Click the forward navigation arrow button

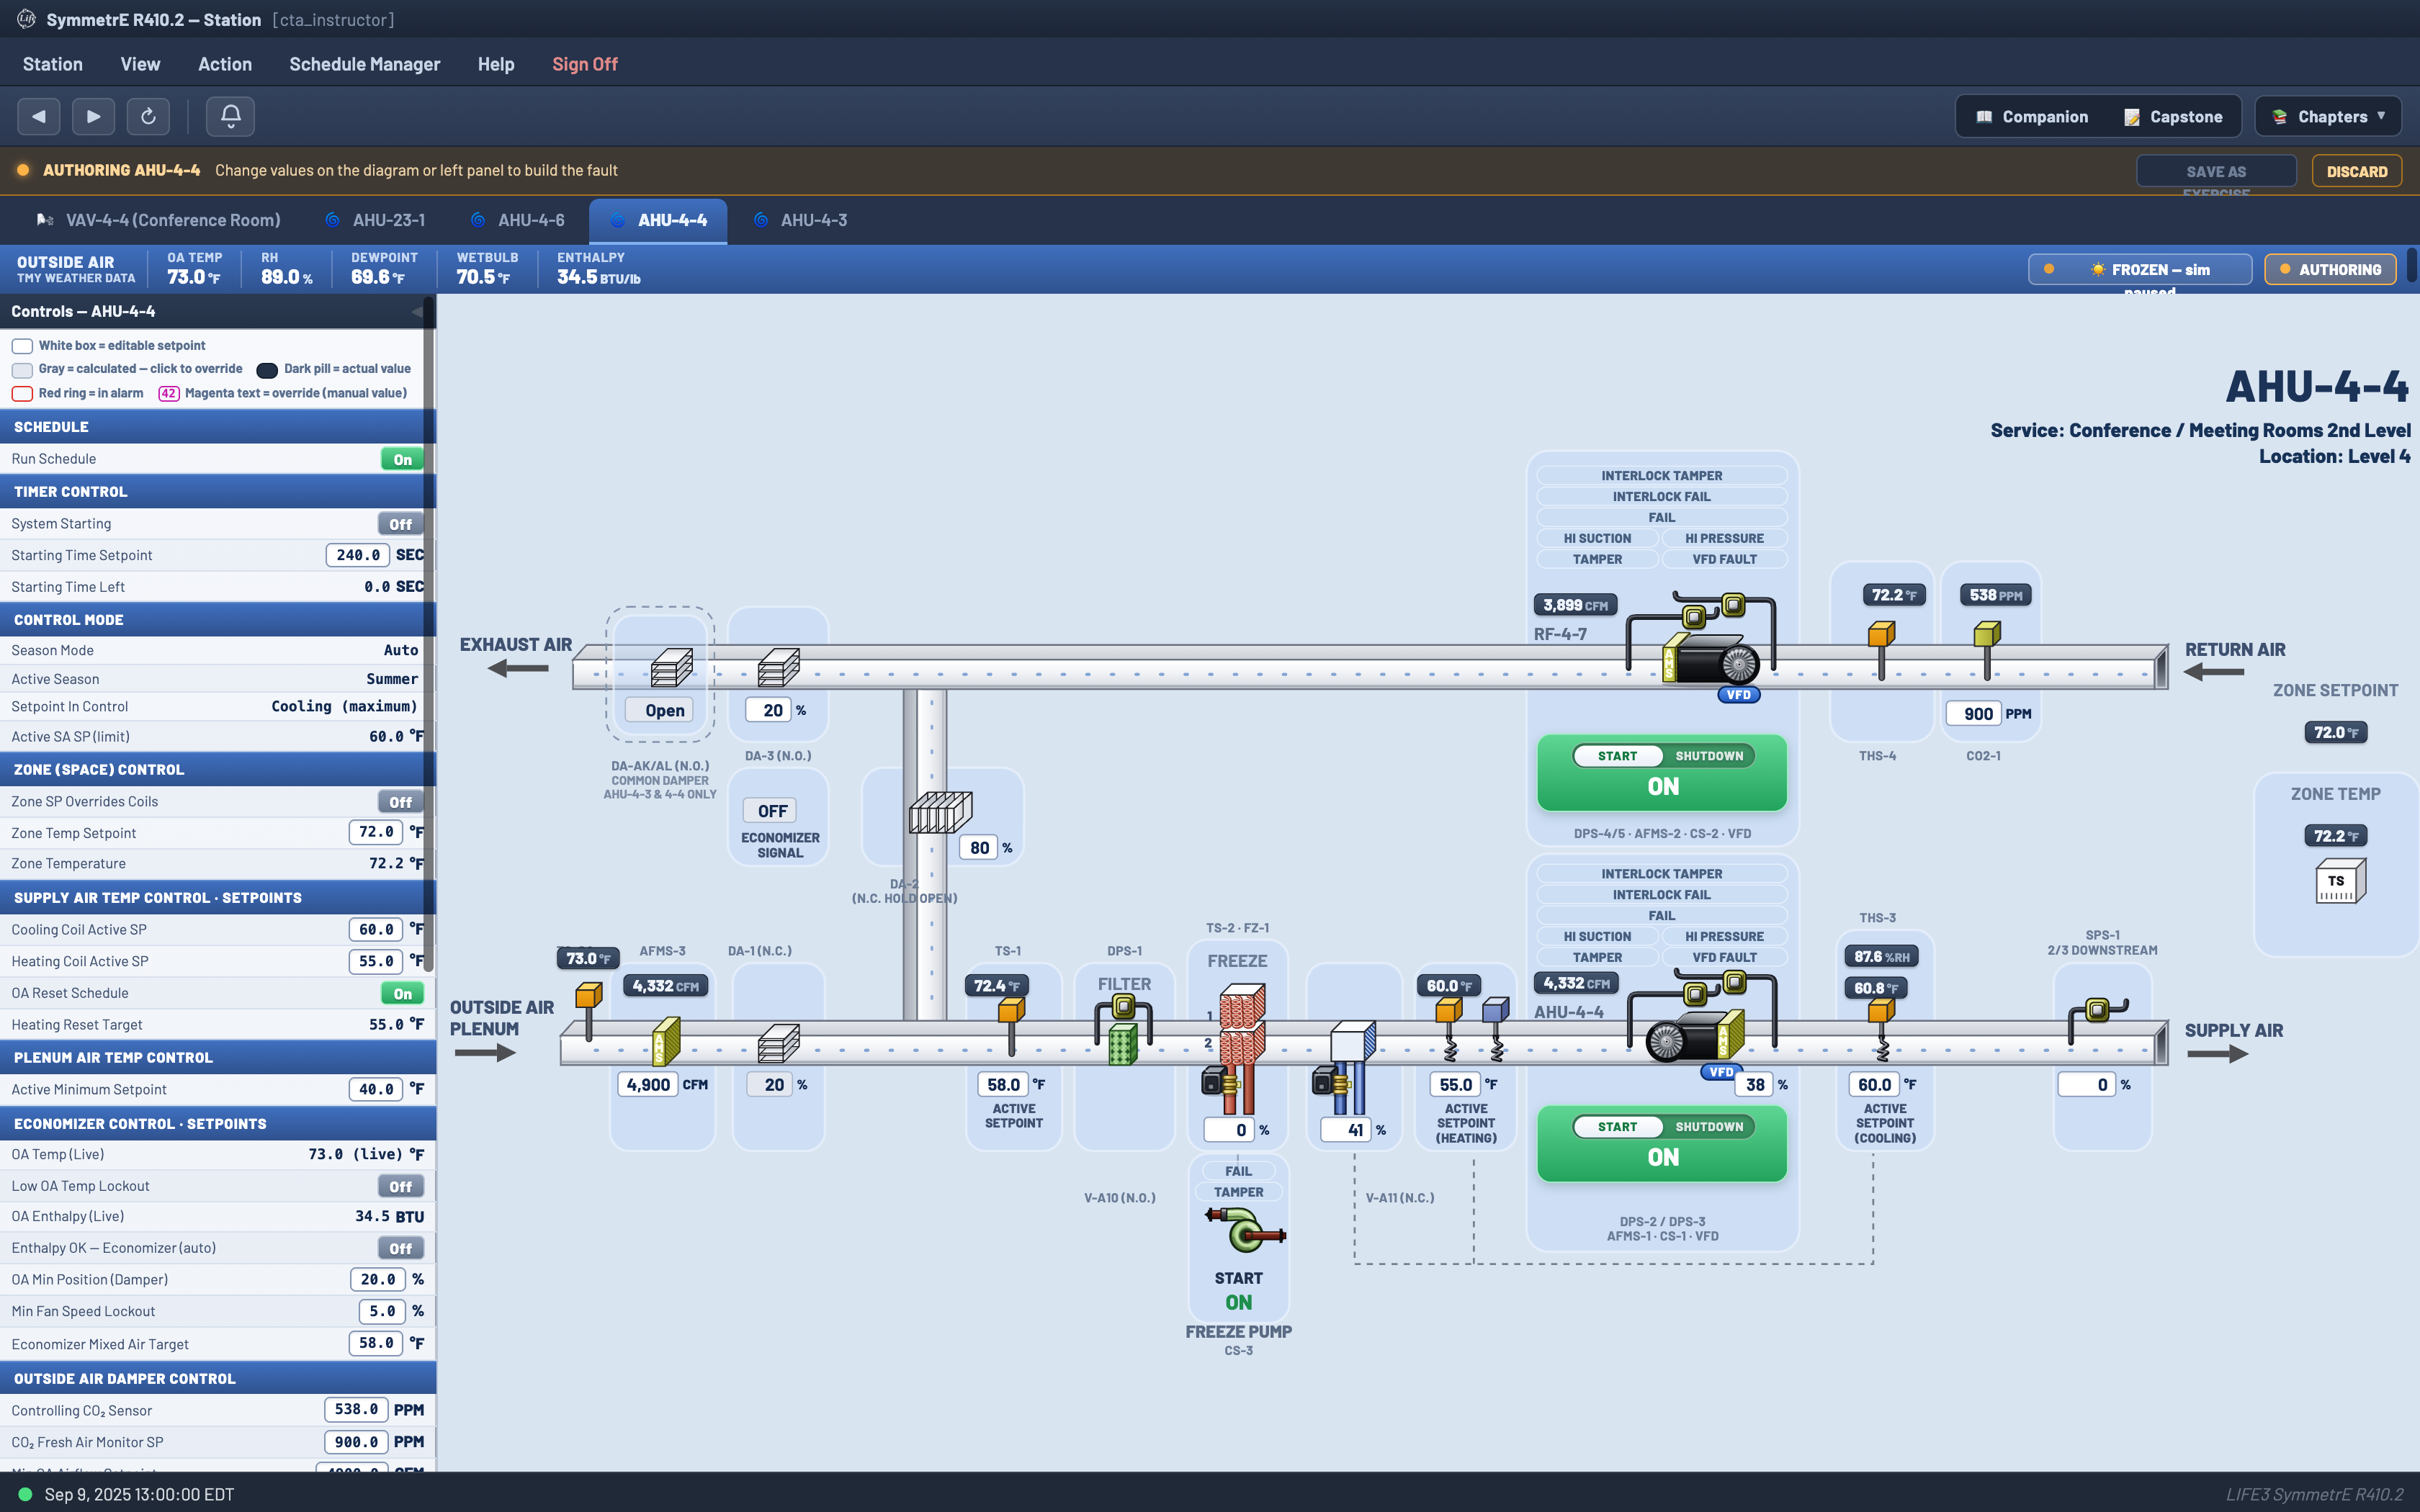click(x=93, y=116)
